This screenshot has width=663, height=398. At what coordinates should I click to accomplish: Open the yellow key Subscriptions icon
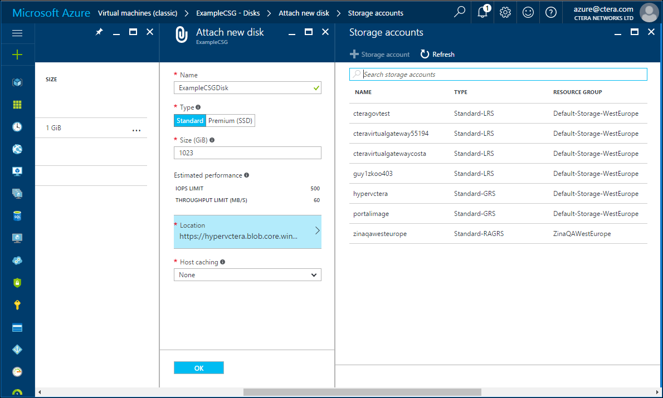pyautogui.click(x=17, y=304)
